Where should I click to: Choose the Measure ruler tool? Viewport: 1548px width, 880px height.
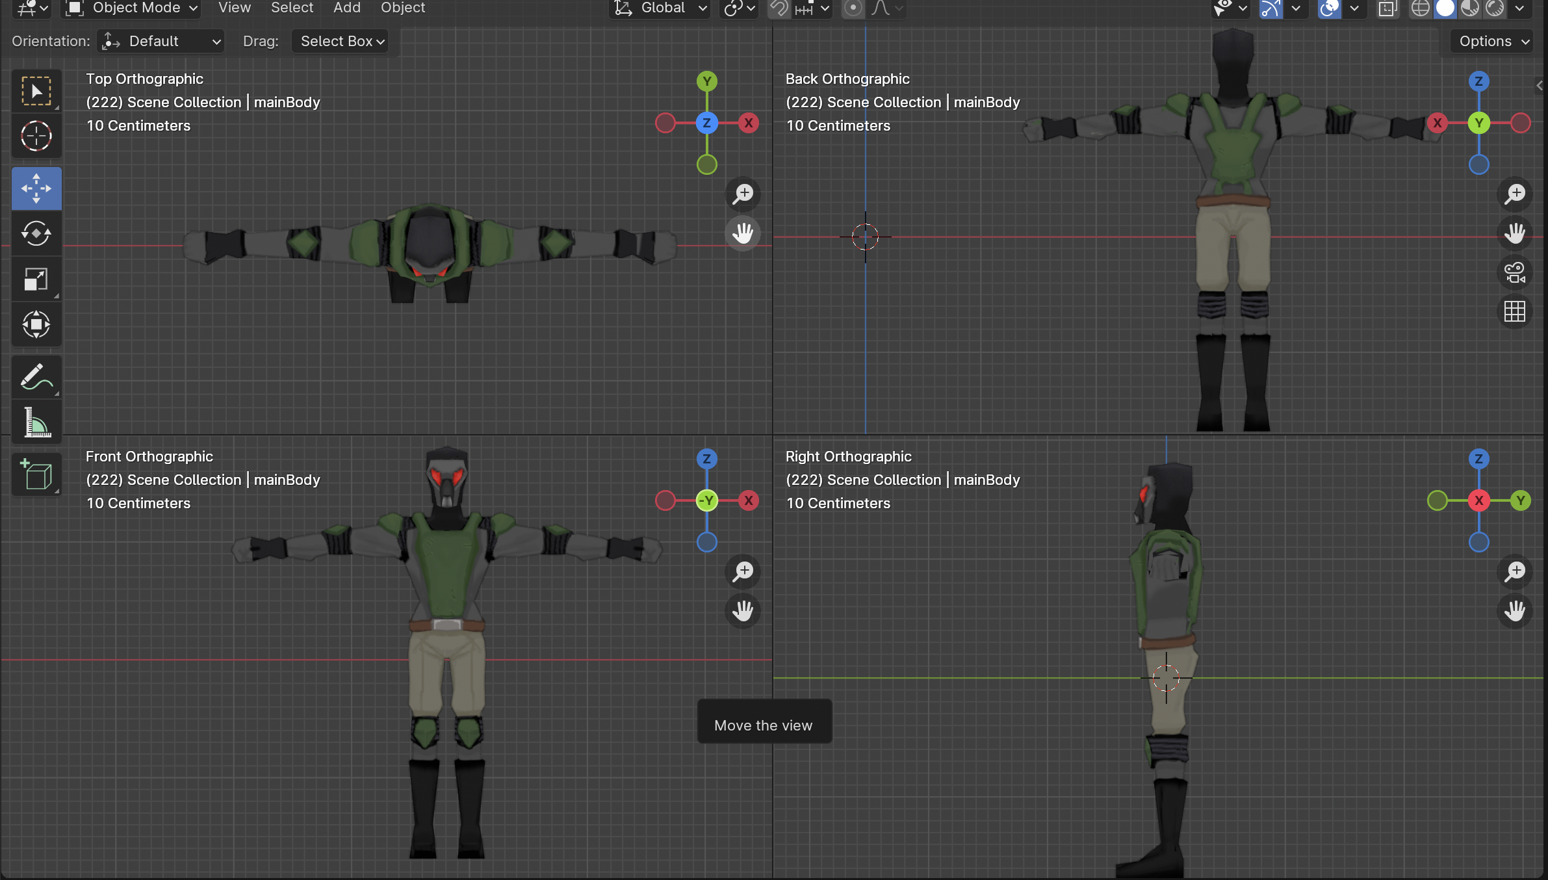pyautogui.click(x=36, y=422)
